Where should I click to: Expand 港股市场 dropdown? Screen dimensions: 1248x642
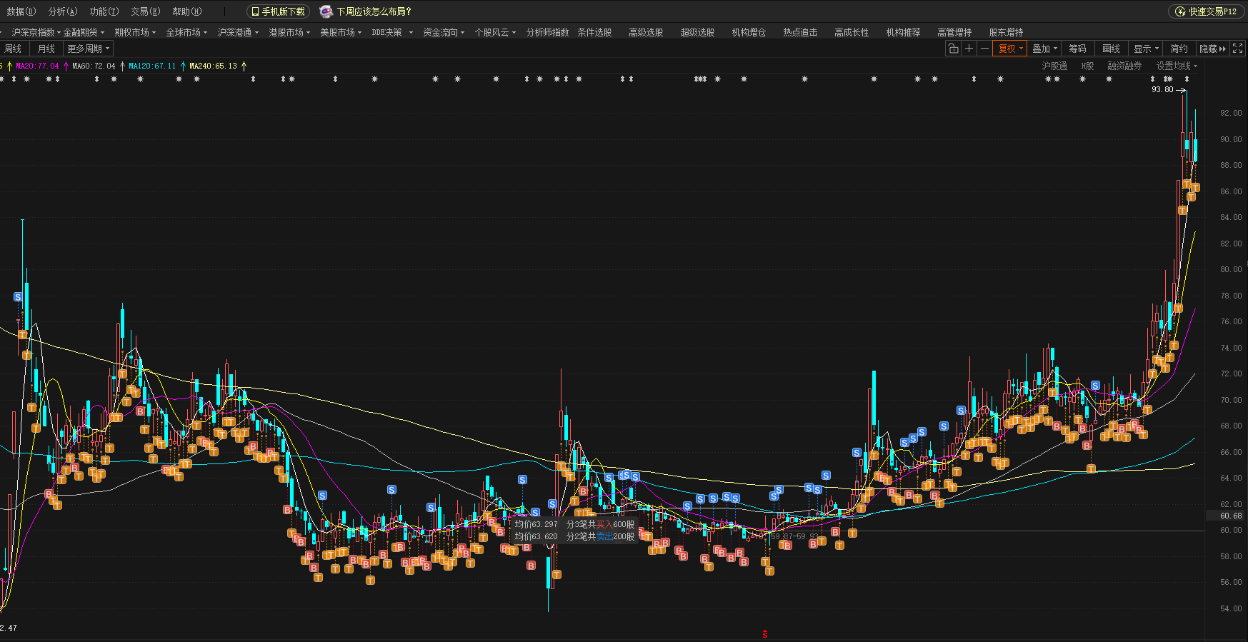(x=289, y=32)
